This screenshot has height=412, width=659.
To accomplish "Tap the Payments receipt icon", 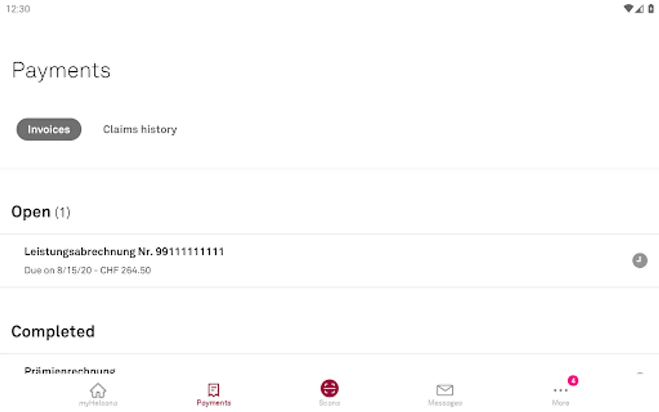I will point(214,390).
